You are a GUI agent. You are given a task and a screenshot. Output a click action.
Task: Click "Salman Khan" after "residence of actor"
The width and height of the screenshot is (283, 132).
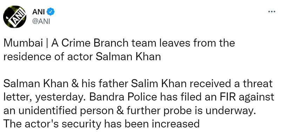(x=128, y=57)
